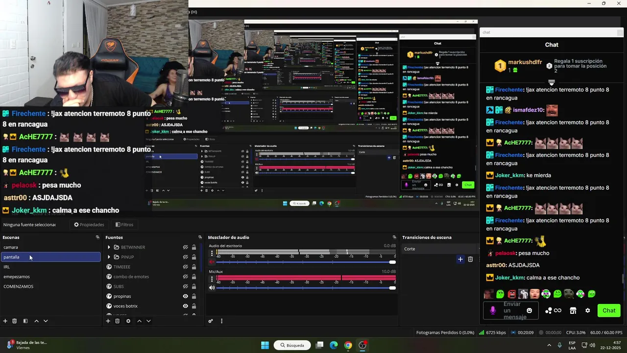This screenshot has width=627, height=353.
Task: Show the SUBS source
Action: coord(186,286)
